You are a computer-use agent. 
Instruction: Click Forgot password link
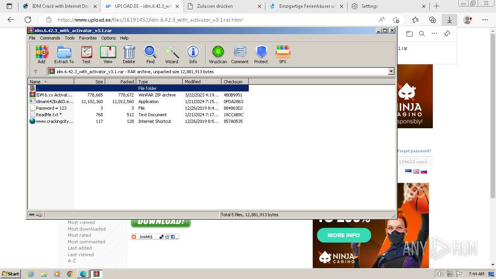[x=414, y=151]
